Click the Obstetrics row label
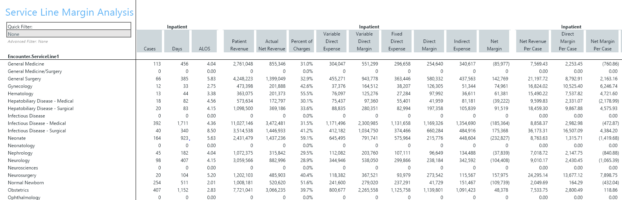 [18, 190]
